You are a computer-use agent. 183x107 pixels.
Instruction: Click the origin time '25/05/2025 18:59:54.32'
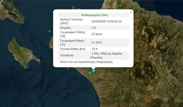coord(106,21)
